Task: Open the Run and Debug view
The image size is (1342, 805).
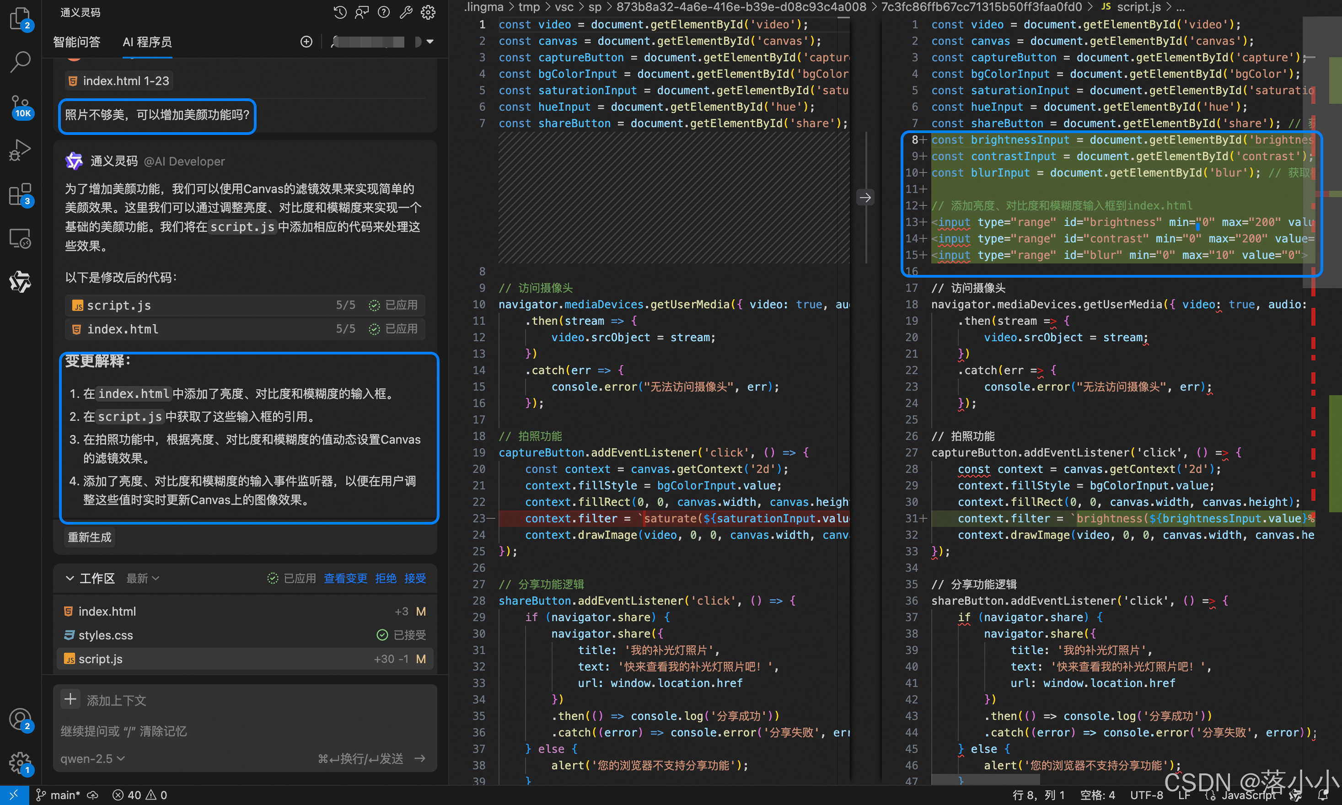Action: (x=20, y=150)
